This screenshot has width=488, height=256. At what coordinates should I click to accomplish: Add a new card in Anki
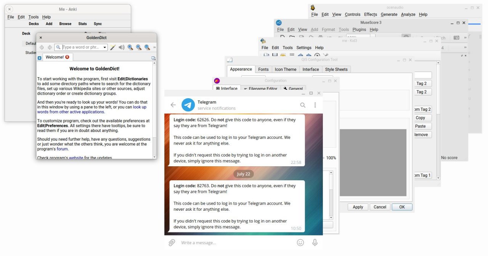[x=49, y=24]
